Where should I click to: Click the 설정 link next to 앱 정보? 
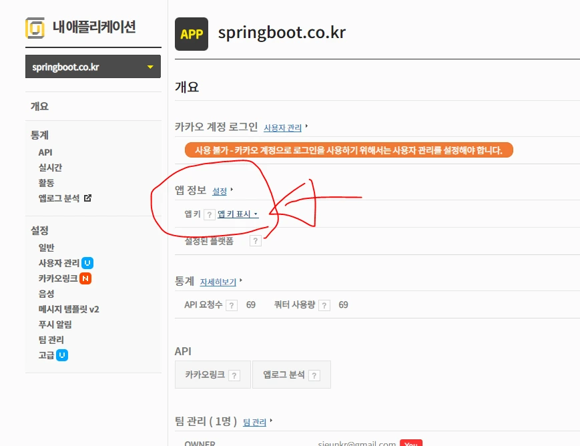click(x=220, y=192)
